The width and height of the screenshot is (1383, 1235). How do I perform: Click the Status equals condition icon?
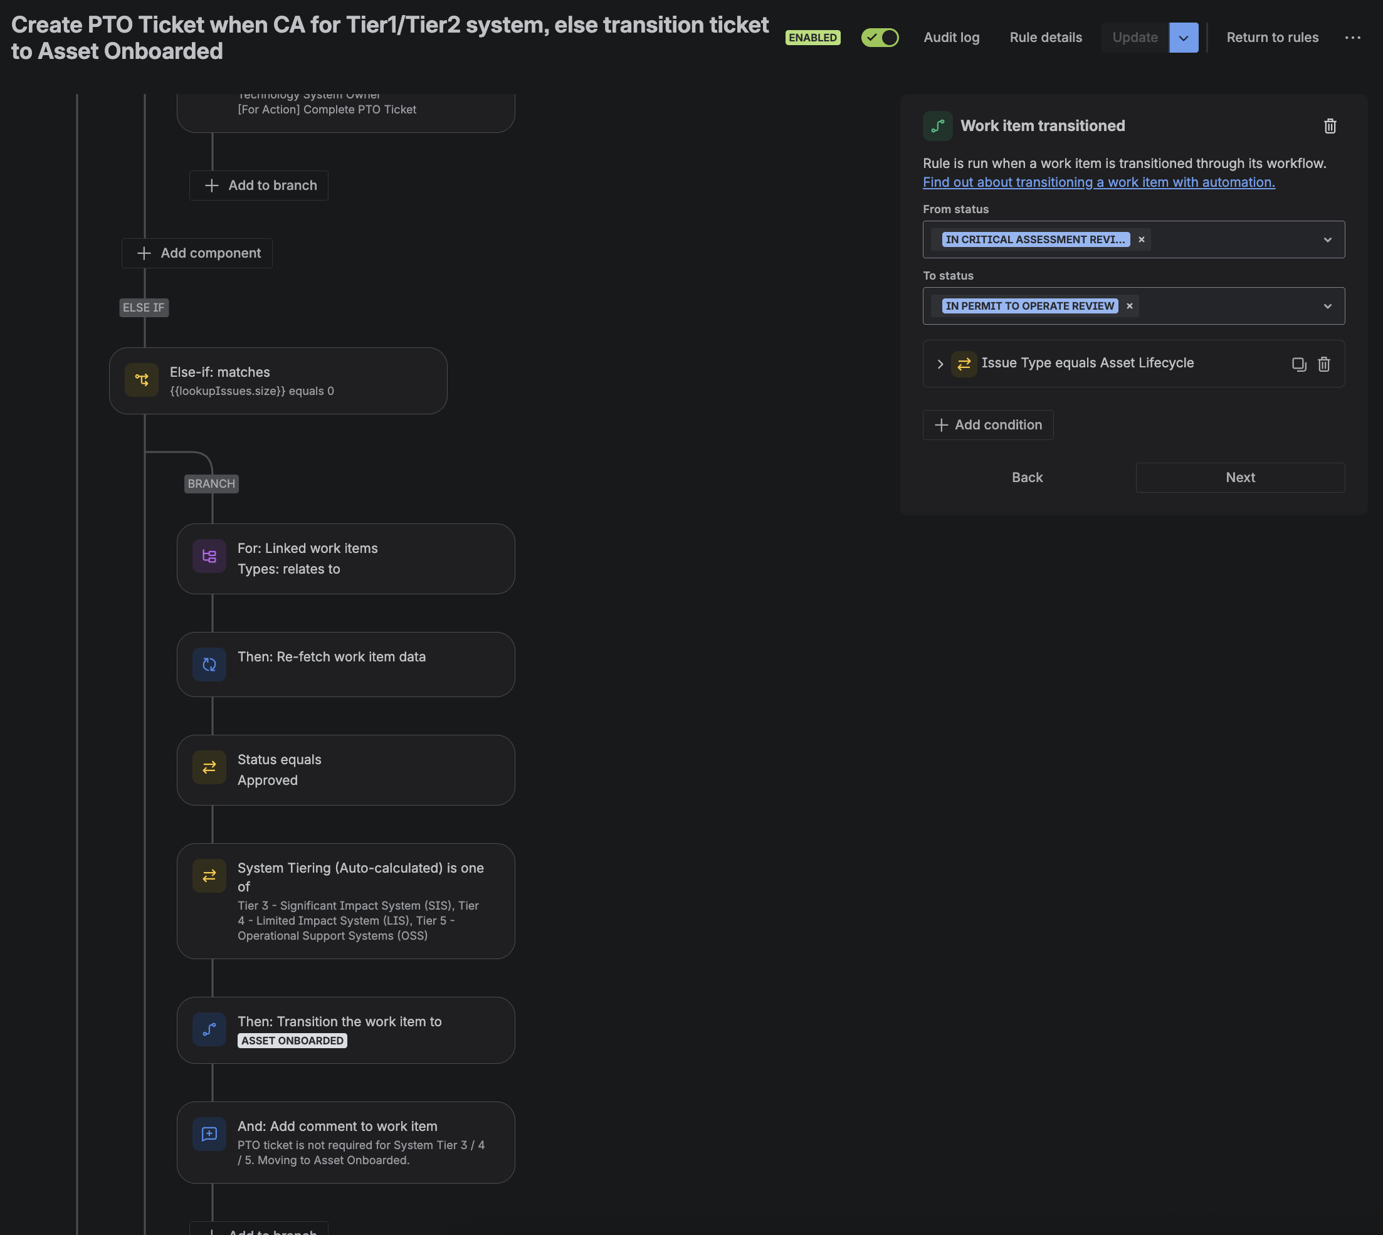point(209,767)
